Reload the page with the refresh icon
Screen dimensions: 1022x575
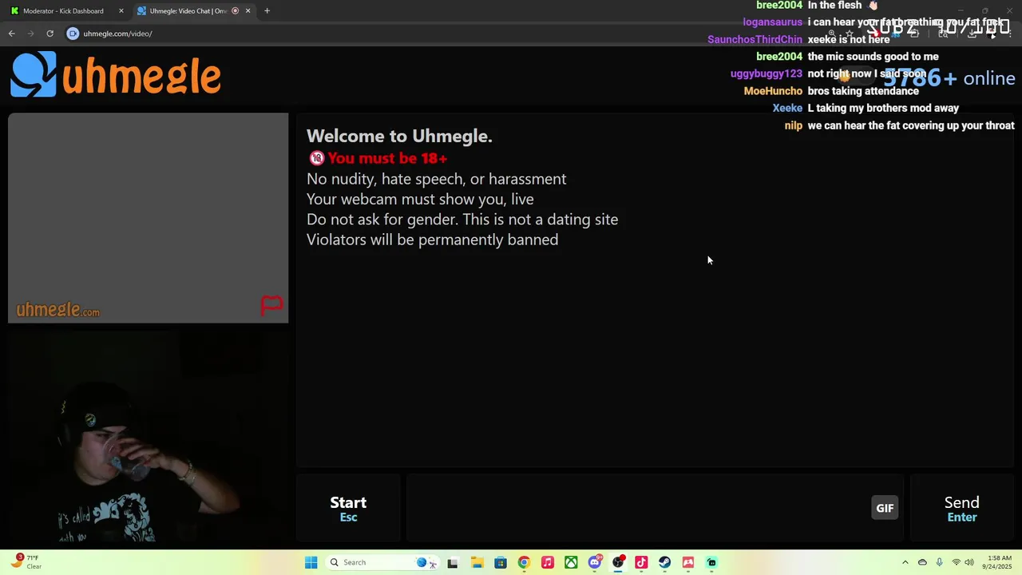pos(50,34)
